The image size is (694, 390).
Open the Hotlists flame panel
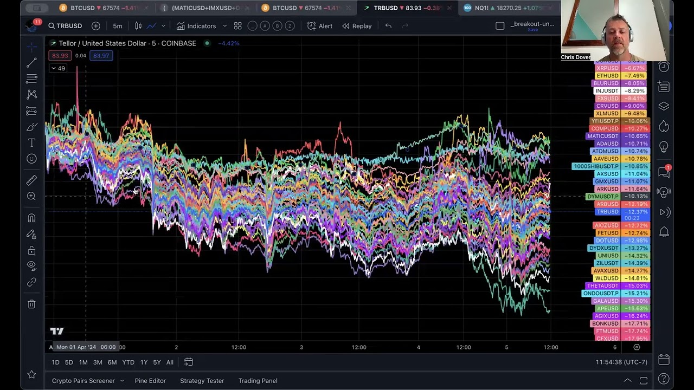coord(664,127)
